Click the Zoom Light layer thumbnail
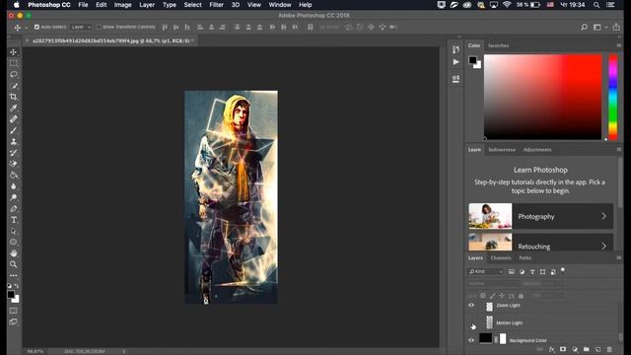631x355 pixels. click(x=489, y=307)
